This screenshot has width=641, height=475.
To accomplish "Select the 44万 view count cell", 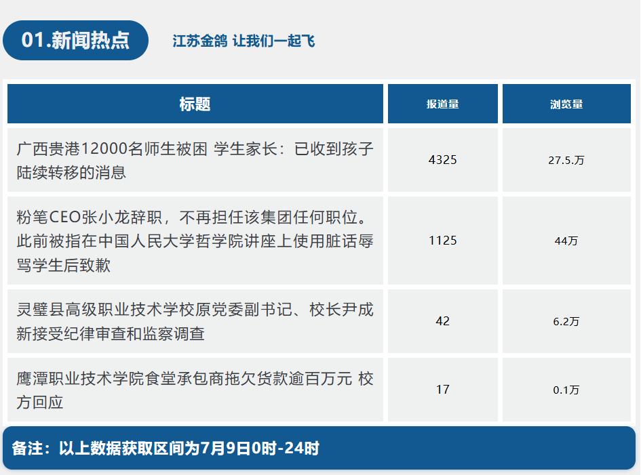I will click(566, 241).
